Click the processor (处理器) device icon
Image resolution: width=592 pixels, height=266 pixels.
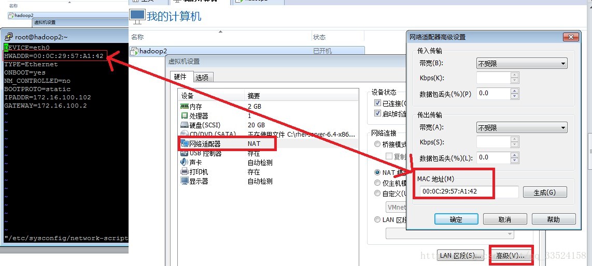185,116
